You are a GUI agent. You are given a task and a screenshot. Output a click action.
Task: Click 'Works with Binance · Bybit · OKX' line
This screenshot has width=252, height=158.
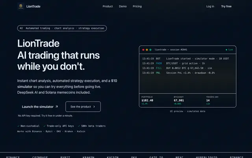click(51, 132)
